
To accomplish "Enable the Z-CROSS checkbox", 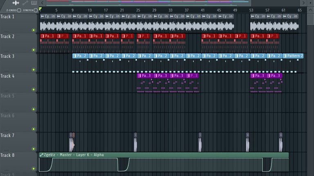I will pyautogui.click(x=19, y=10).
